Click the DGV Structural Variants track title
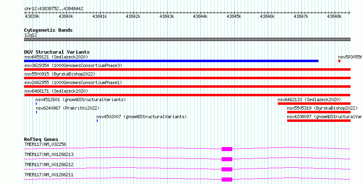Screen dimensions: 362x184 [57, 52]
